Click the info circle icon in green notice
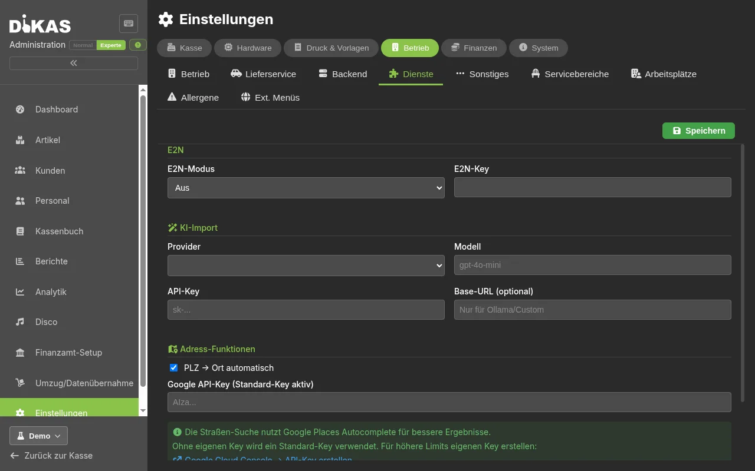This screenshot has width=755, height=471. click(178, 432)
